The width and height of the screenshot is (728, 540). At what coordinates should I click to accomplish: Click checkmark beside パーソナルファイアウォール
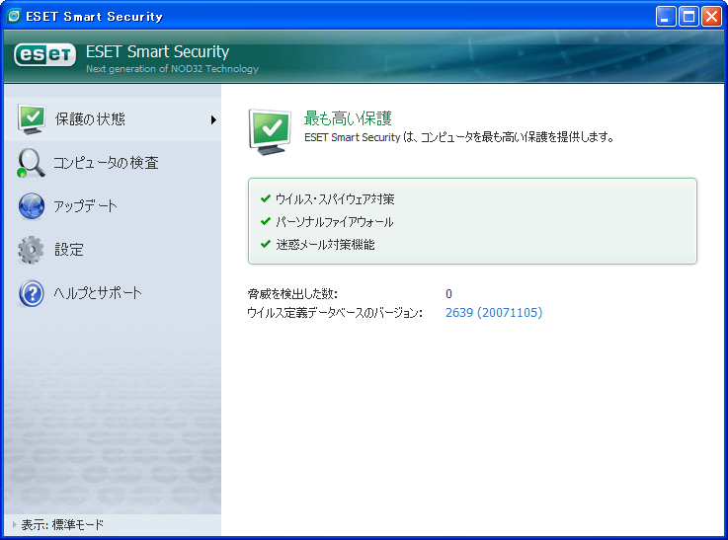click(x=266, y=221)
